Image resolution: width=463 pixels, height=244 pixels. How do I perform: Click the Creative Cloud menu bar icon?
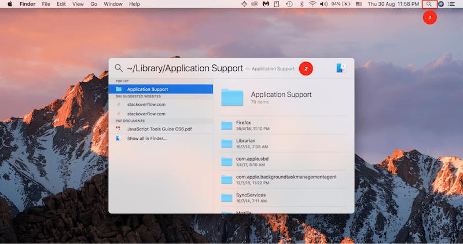tap(255, 4)
